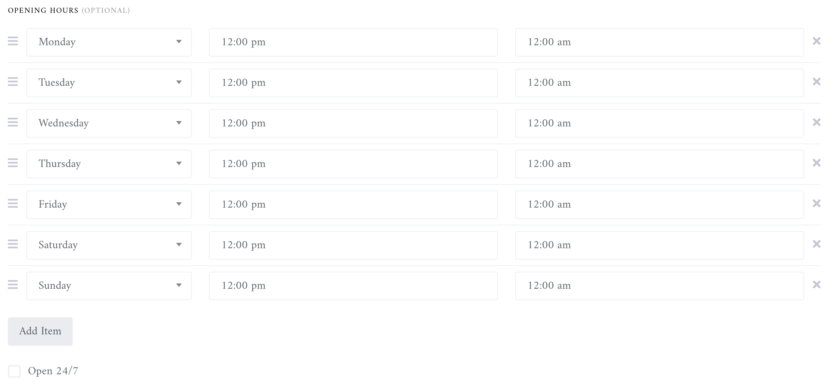Viewport: 832px width, 386px height.
Task: Open the Monday day dropdown
Action: [x=109, y=42]
